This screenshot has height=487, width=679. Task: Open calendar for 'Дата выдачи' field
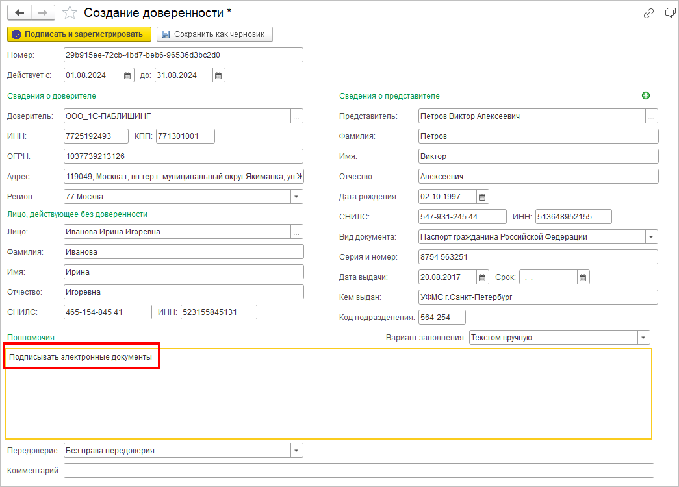(x=482, y=277)
